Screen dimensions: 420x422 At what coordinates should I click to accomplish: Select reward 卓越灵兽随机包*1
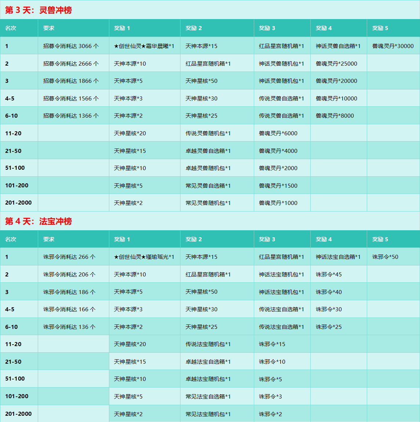[x=208, y=168]
